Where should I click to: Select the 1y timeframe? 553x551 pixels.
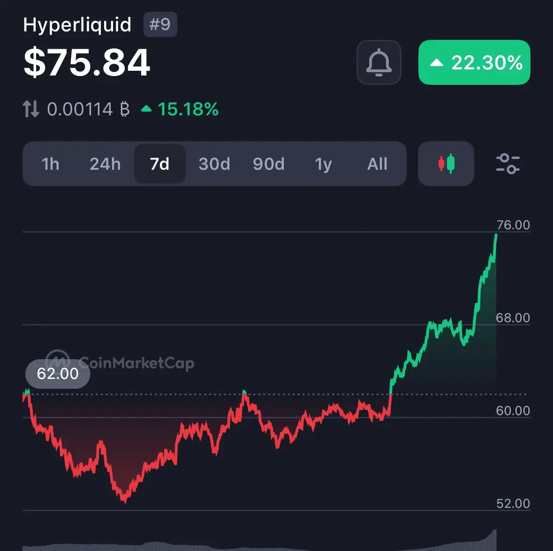(x=323, y=164)
